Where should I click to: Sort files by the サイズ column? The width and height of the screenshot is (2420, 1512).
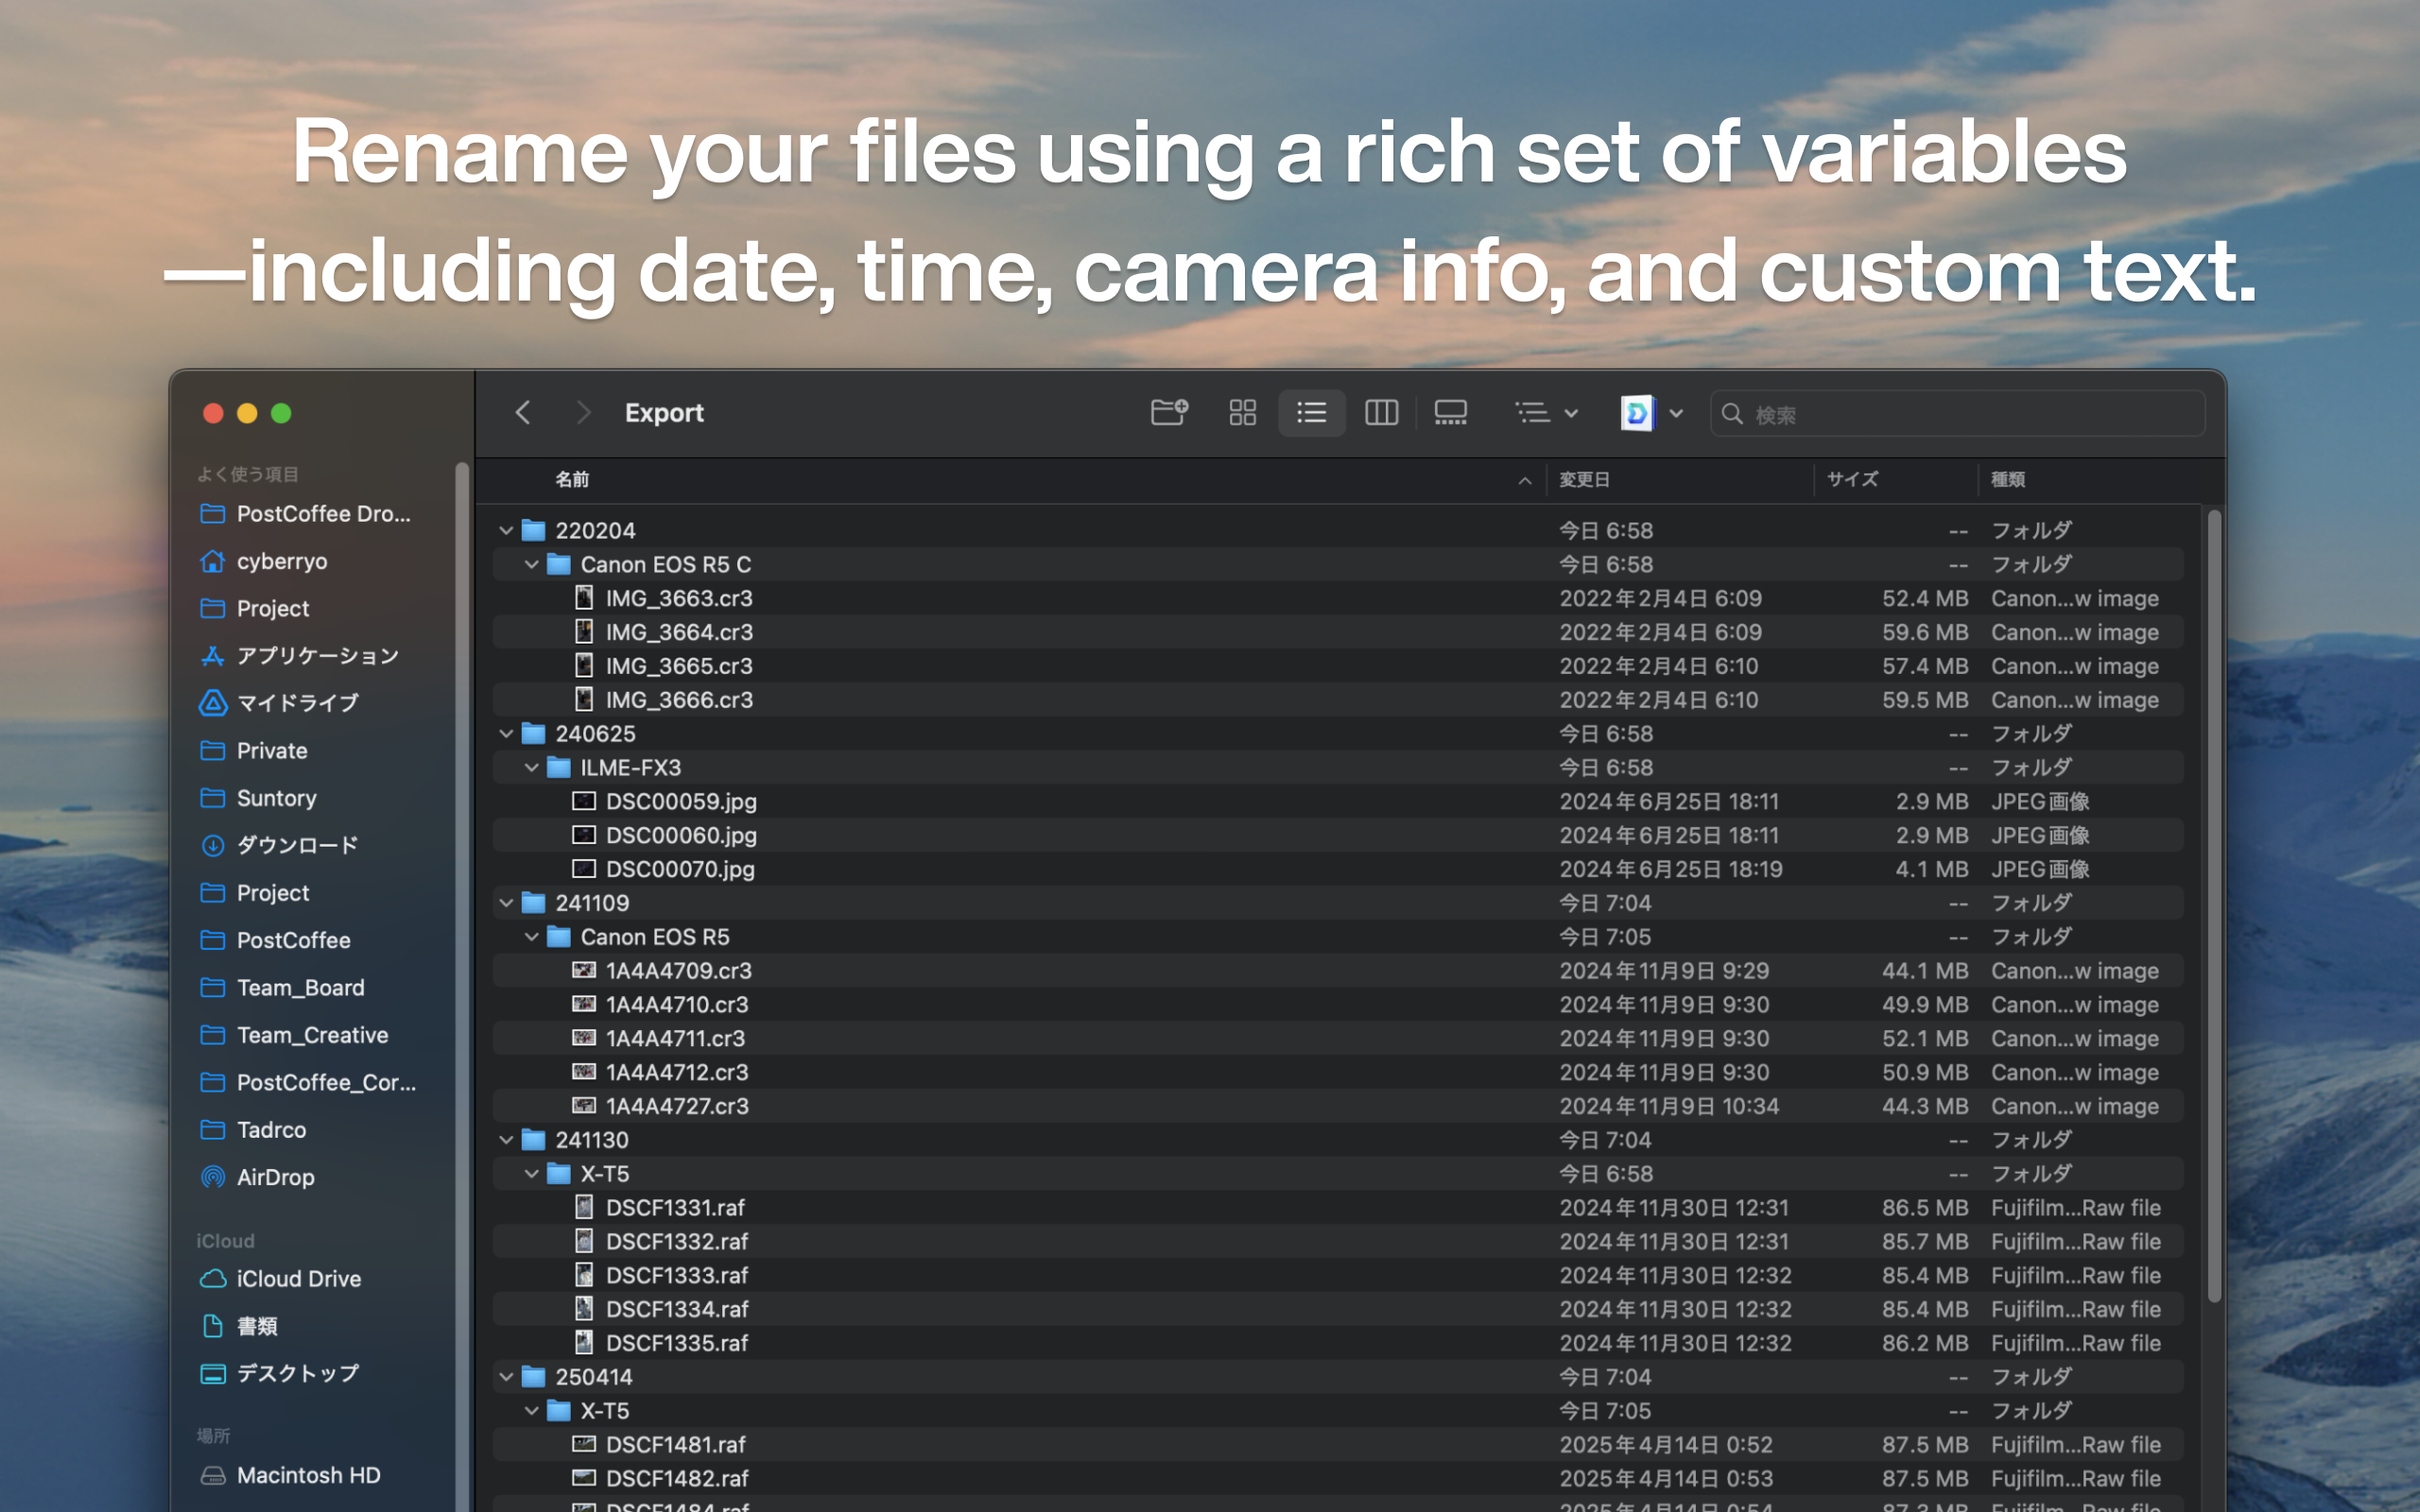point(1852,479)
